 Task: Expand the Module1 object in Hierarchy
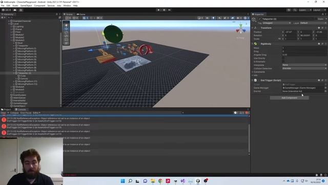[x=11, y=35]
